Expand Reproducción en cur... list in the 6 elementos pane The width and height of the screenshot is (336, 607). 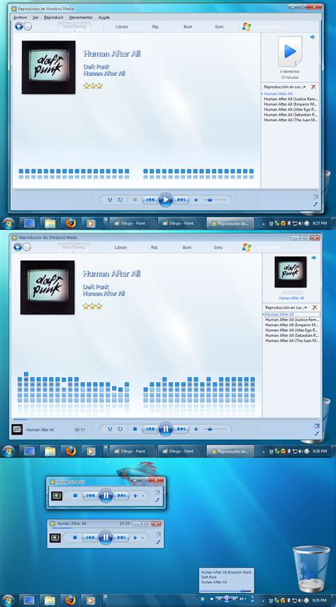(285, 87)
